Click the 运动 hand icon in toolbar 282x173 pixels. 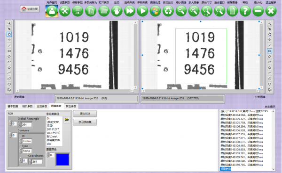[117, 11]
